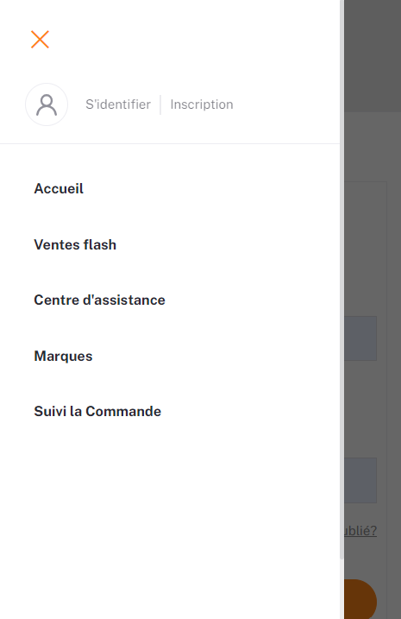Select Centre d'assistance from the menu
The height and width of the screenshot is (619, 401).
coord(99,300)
